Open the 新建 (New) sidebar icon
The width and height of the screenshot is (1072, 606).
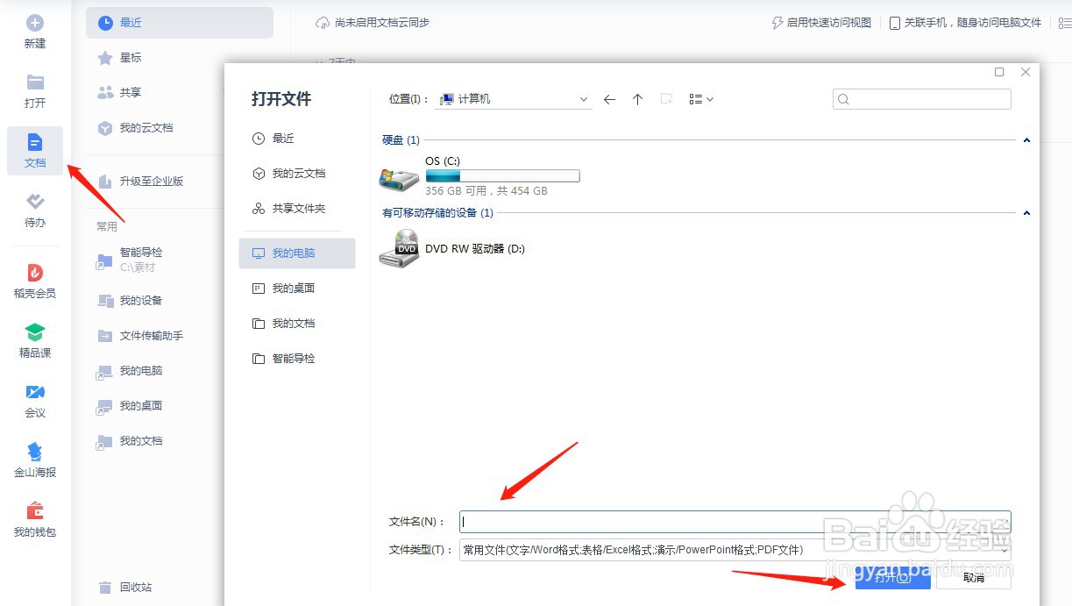[34, 32]
